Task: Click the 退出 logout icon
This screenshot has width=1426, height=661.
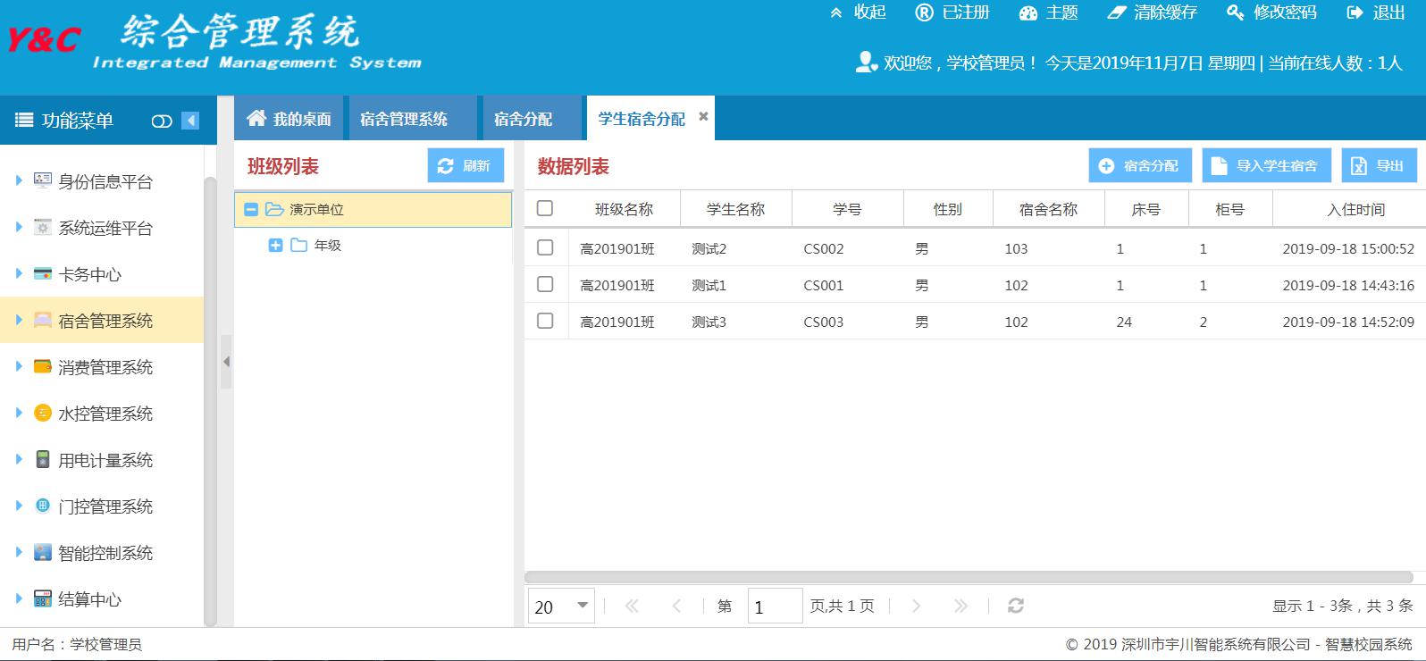Action: pos(1355,13)
